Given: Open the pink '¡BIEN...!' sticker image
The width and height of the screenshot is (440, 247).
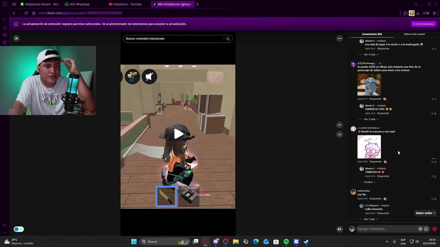Looking at the screenshot, I should (x=369, y=147).
